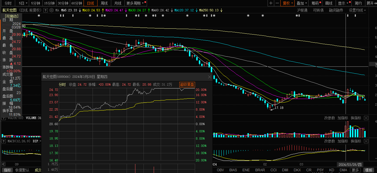377x173 pixels.
Task: Toggle 沪股通 overlay on chart
Action: pos(302,10)
